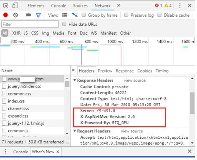Filter requests by WS
Viewport: 197px width, 160px height.
point(94,33)
